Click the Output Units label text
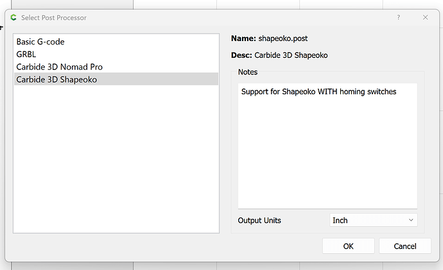The height and width of the screenshot is (270, 443). pyautogui.click(x=259, y=220)
